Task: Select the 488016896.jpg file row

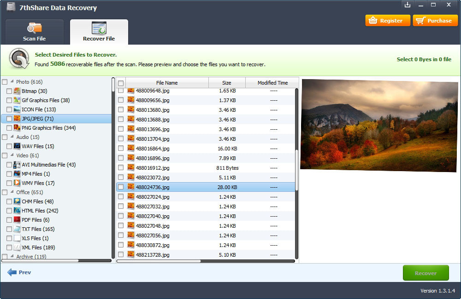Action: pos(206,158)
